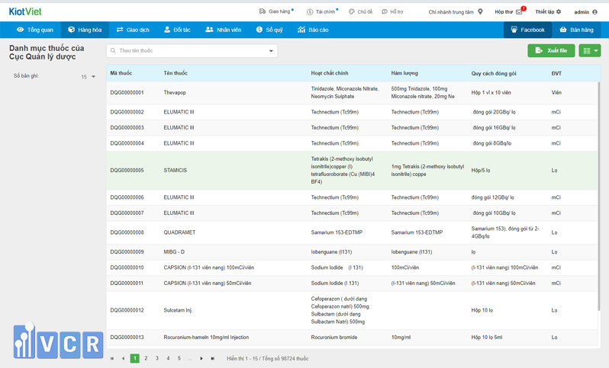Image resolution: width=609 pixels, height=368 pixels.
Task: Select CAPSION 50mCi/viên drug name
Action: point(208,283)
